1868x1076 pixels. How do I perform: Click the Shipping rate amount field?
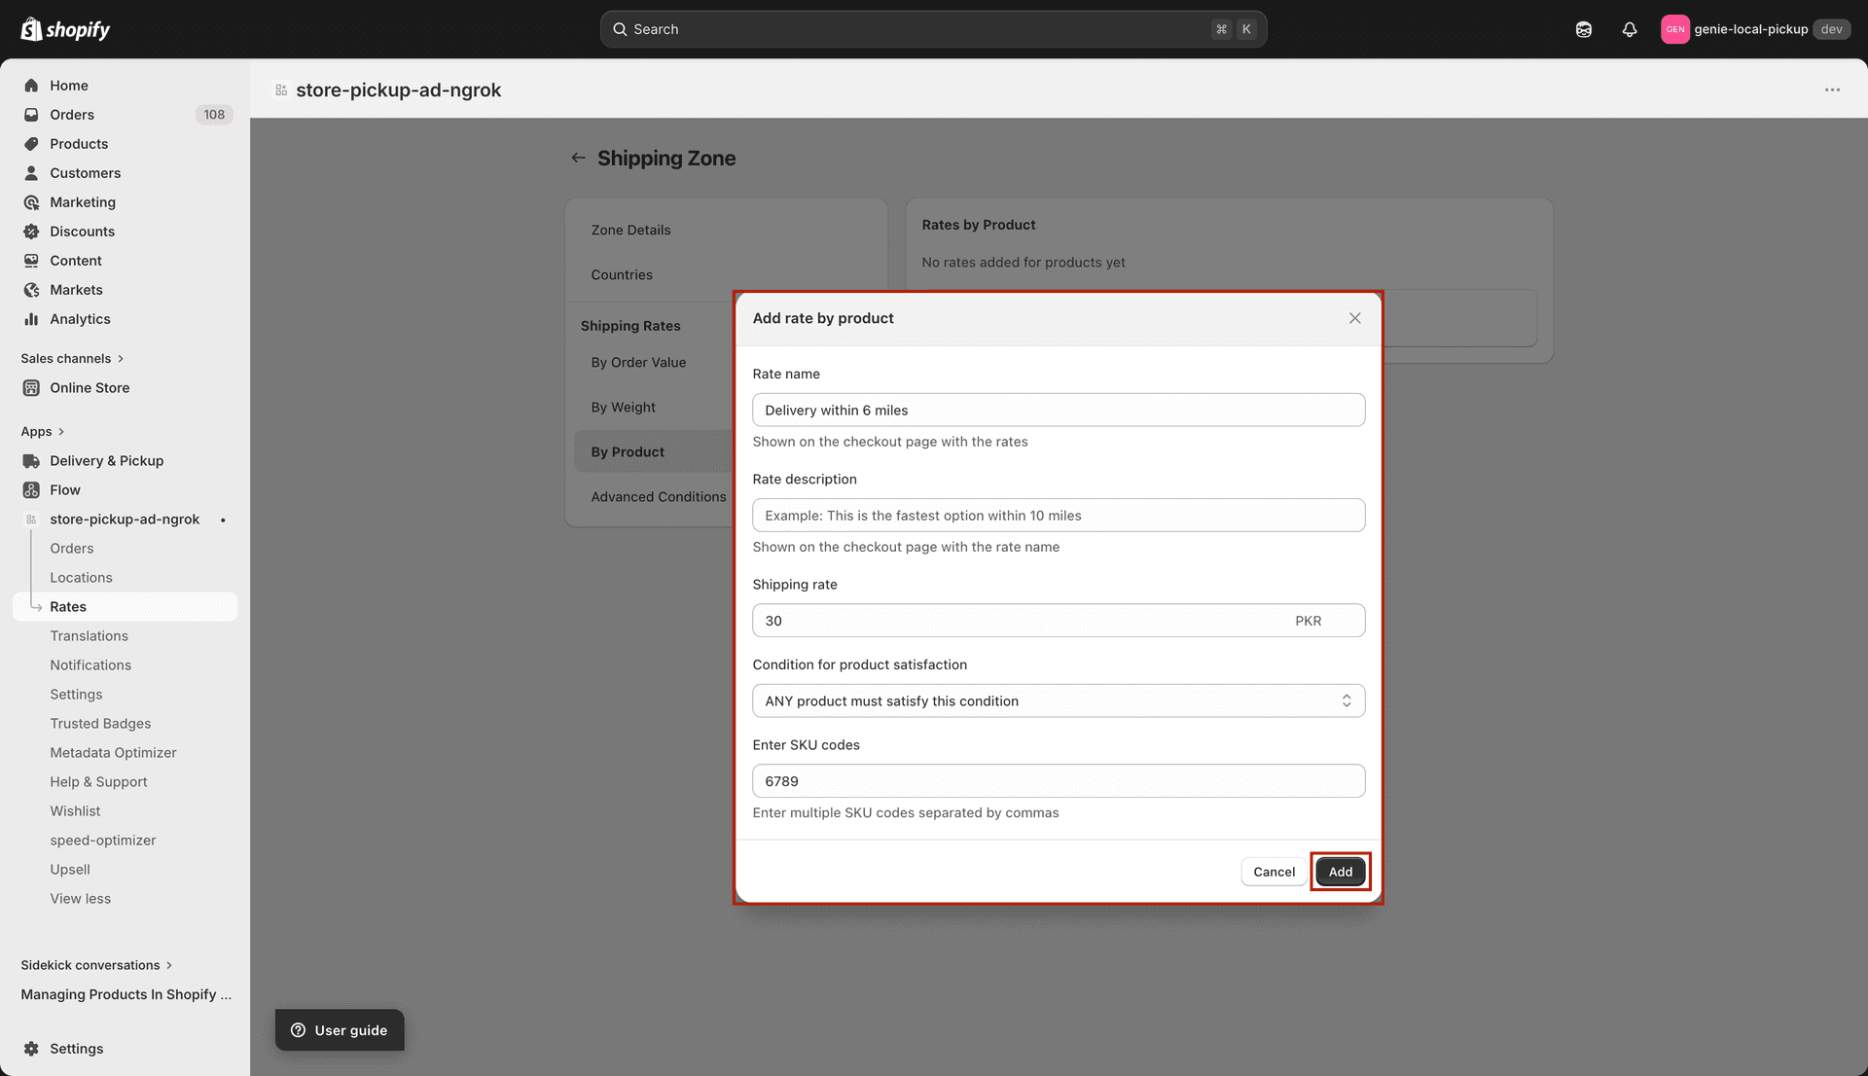(1059, 621)
